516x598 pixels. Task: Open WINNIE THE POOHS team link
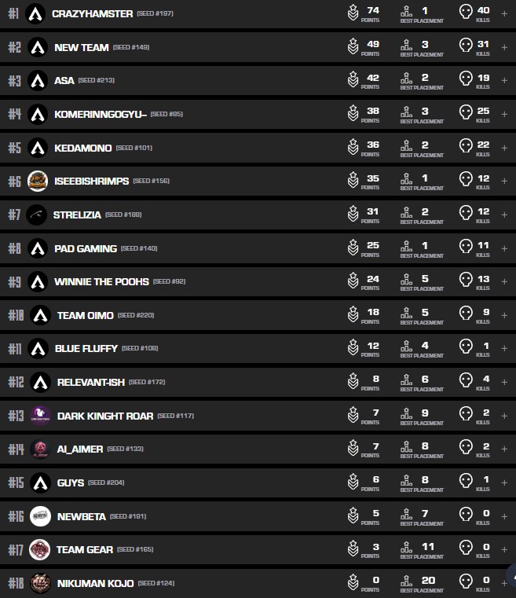click(x=101, y=281)
